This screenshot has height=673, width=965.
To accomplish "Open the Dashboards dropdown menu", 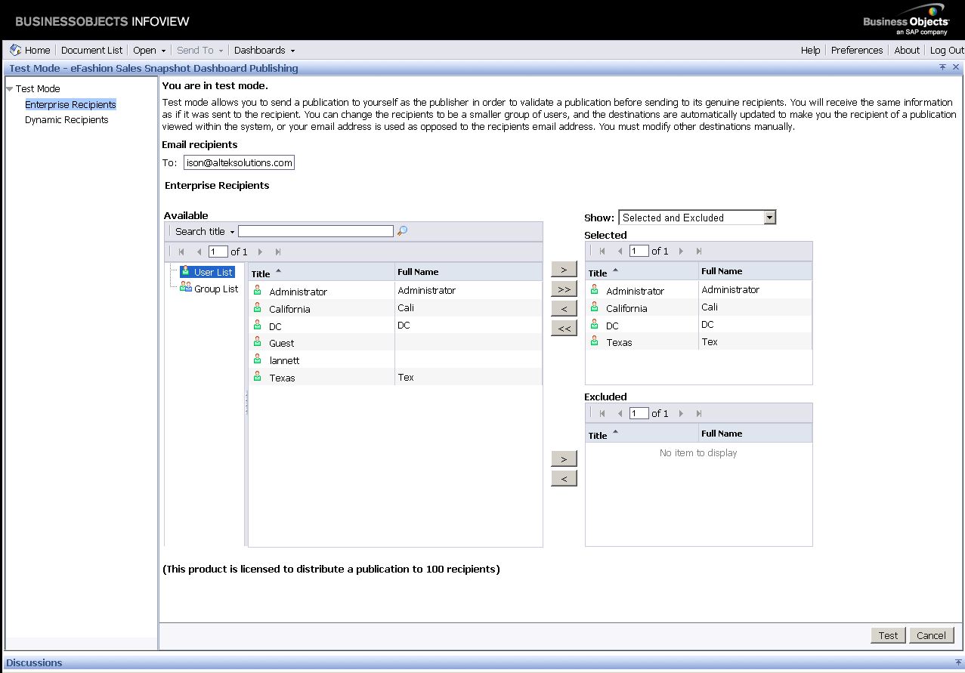I will [x=264, y=50].
